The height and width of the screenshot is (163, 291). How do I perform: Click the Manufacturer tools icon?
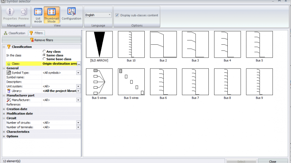click(x=9, y=100)
